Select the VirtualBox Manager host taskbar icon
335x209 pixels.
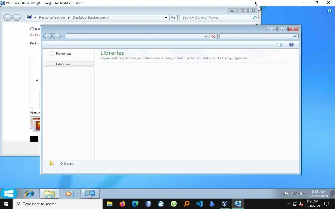pyautogui.click(x=225, y=204)
